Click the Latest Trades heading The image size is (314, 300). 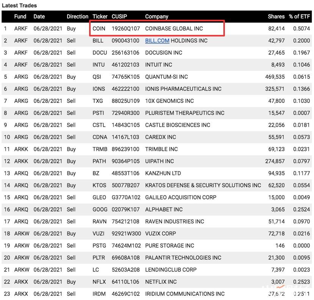pyautogui.click(x=19, y=6)
